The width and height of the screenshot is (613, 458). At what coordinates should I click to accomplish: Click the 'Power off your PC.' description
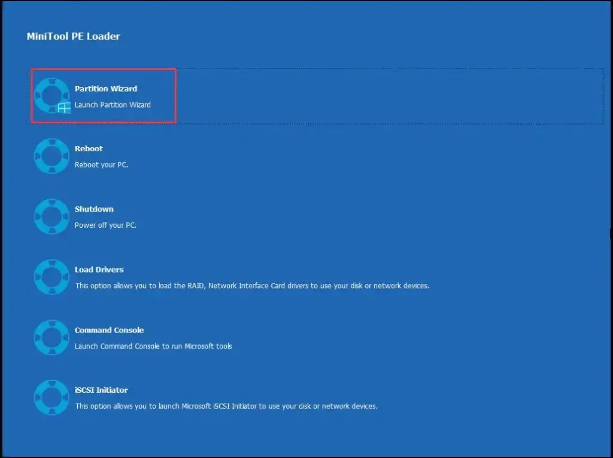tap(105, 225)
